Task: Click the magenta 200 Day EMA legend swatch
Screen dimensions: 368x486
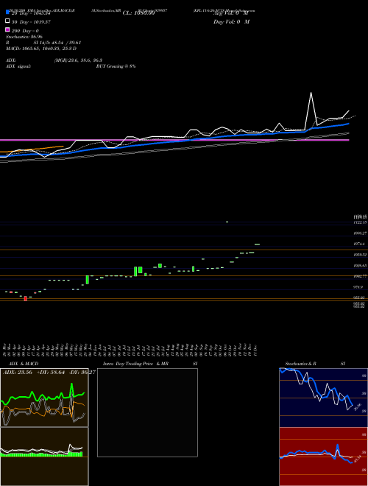Action: [7, 30]
